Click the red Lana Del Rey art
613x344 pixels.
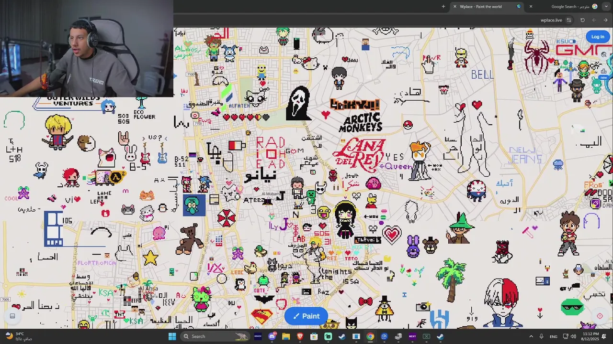coord(359,154)
